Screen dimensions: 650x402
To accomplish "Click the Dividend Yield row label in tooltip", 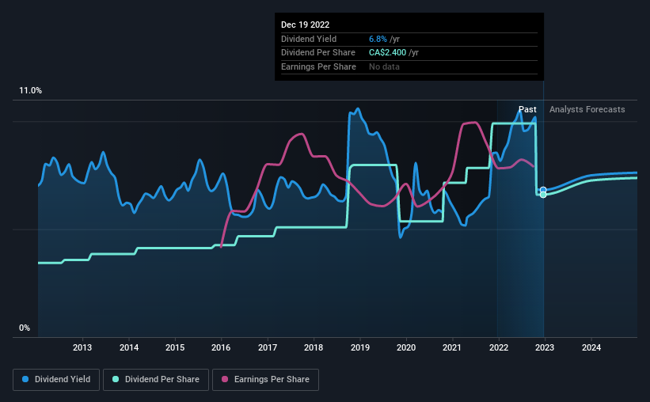I will 309,39.
